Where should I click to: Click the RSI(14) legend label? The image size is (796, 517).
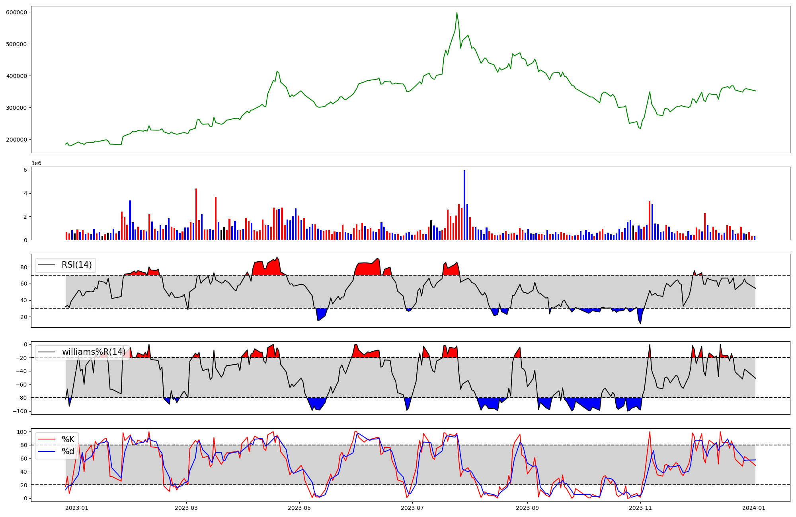click(76, 265)
